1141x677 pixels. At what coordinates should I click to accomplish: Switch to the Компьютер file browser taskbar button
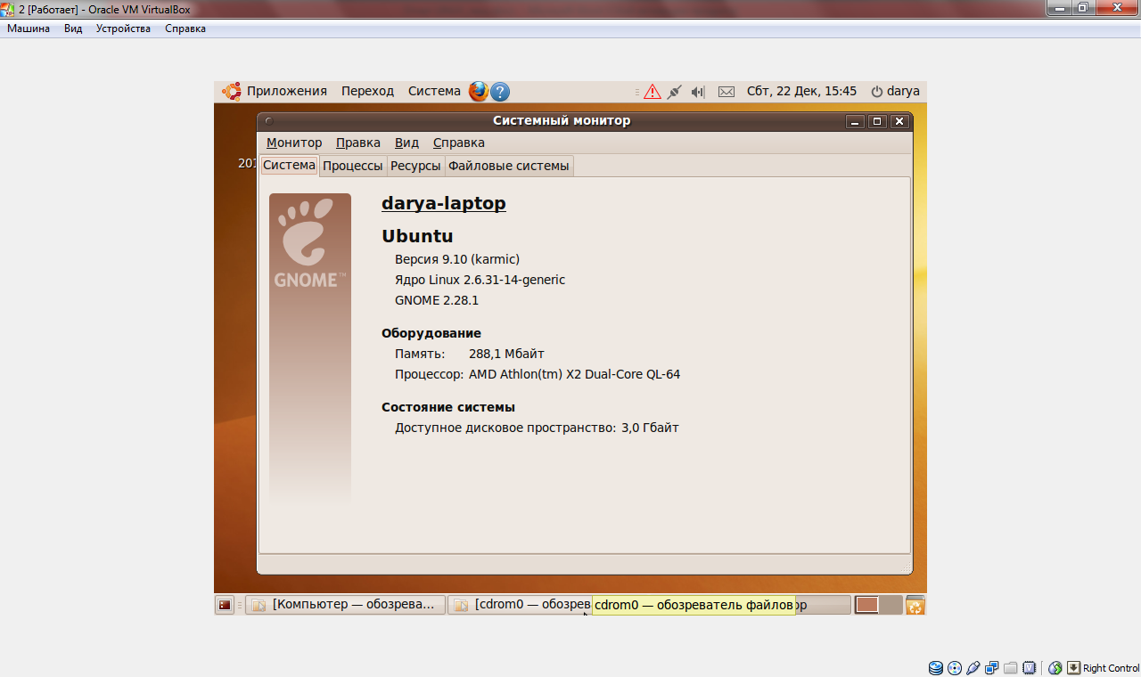346,605
